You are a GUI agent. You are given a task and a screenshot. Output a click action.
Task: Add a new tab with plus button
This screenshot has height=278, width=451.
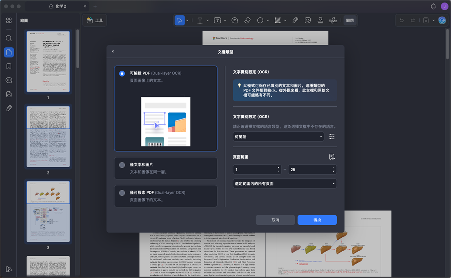95,6
